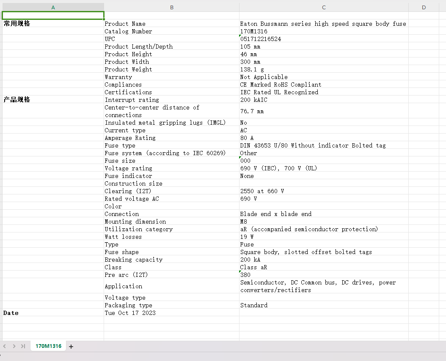446x361 pixels.
Task: Select the '80 A' amperage value
Action: click(324, 138)
